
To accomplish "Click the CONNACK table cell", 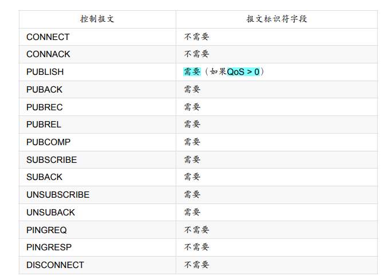I will [48, 54].
